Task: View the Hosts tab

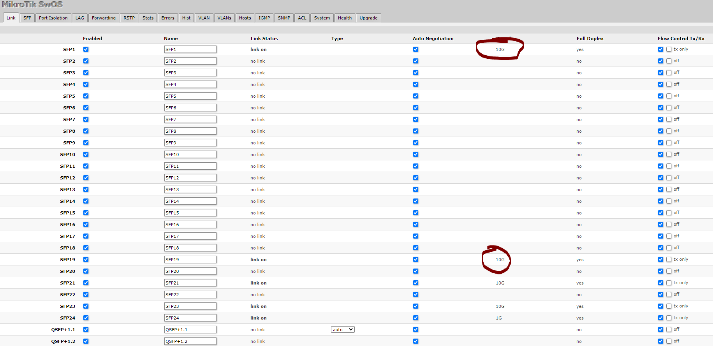Action: [245, 18]
